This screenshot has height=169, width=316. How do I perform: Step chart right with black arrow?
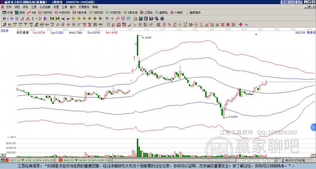pos(68,19)
